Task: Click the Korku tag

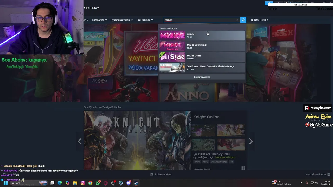Action: coord(206,162)
